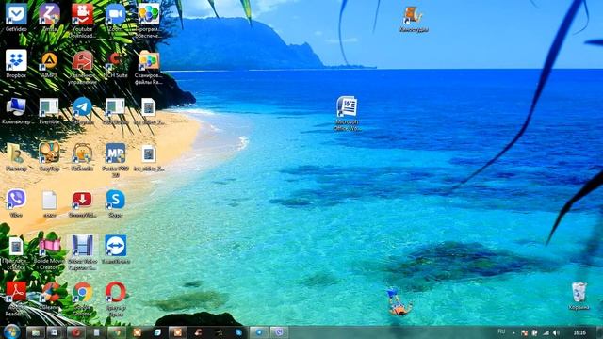Open the Adobe Reader desktop shortcut

pos(16,293)
